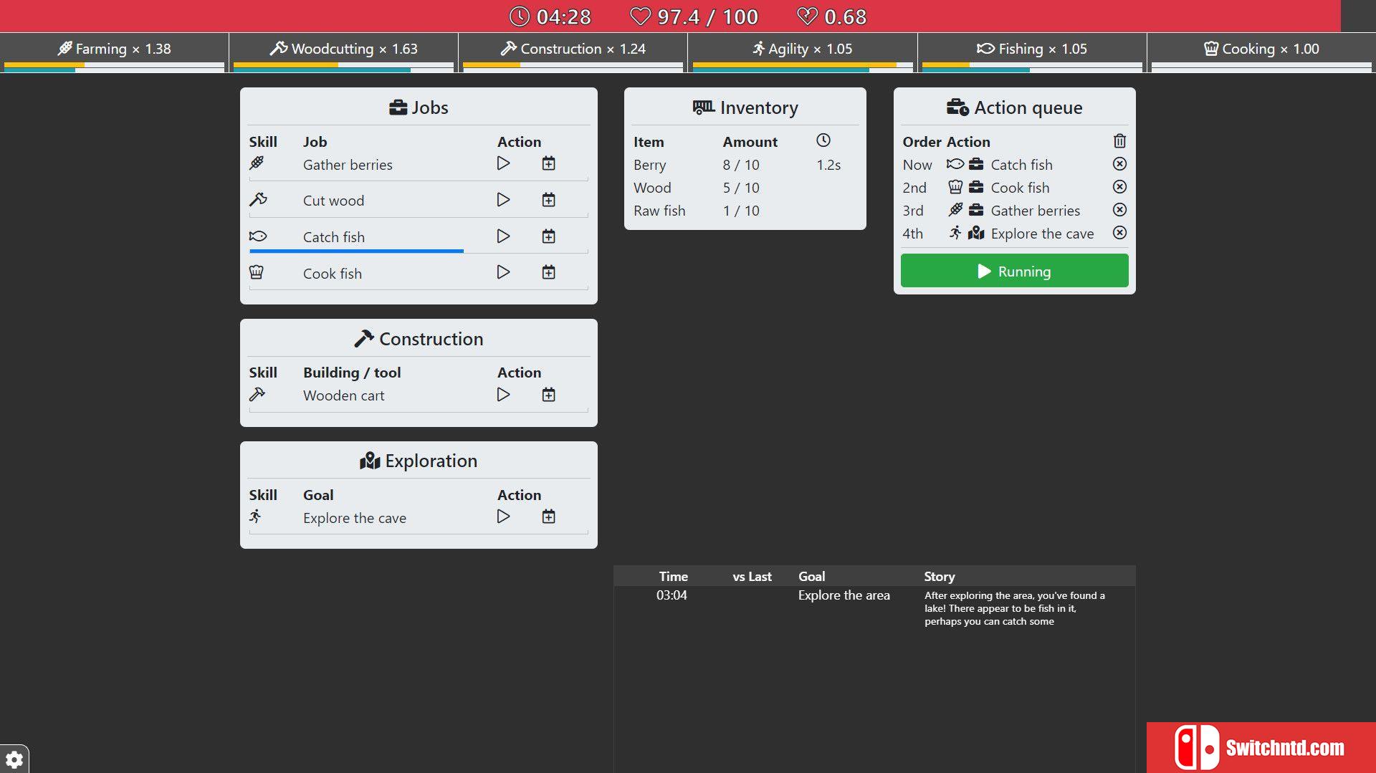Click the 03:04 time log entry

672,595
